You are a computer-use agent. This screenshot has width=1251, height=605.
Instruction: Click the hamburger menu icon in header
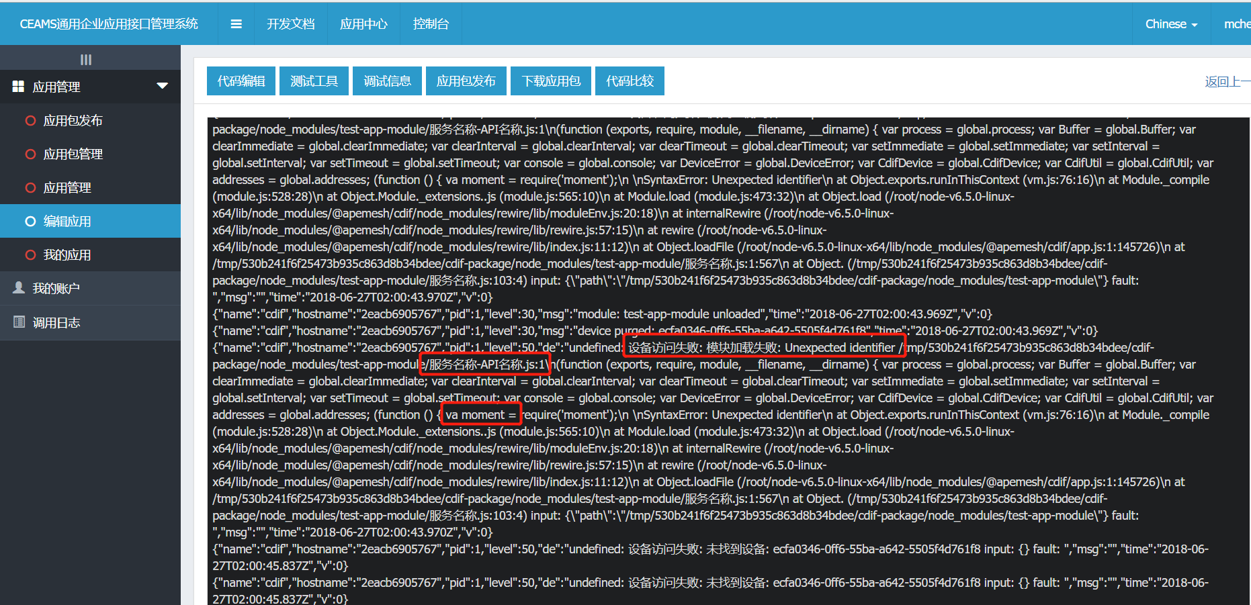236,24
